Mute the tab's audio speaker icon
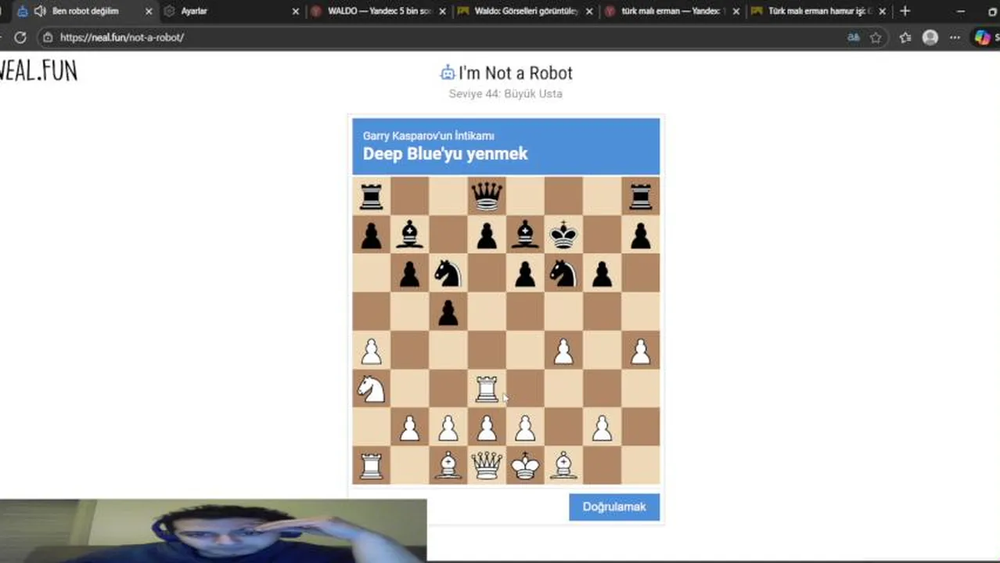Image resolution: width=1000 pixels, height=563 pixels. coord(40,12)
